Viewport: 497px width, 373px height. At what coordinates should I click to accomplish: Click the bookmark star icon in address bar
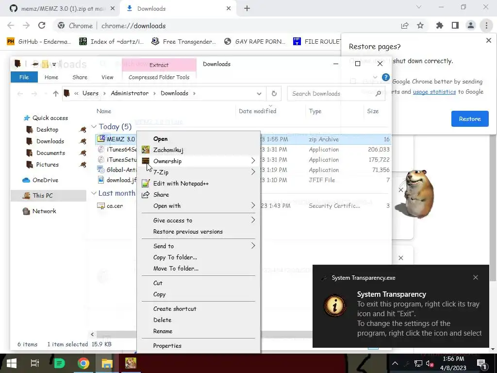420,26
